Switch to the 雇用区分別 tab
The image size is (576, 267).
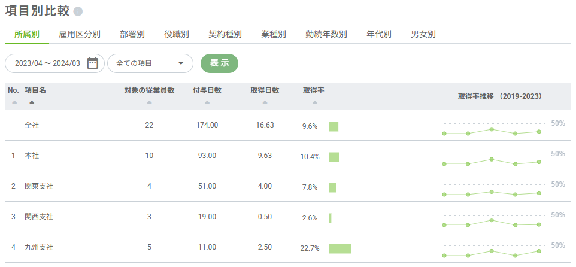click(80, 34)
